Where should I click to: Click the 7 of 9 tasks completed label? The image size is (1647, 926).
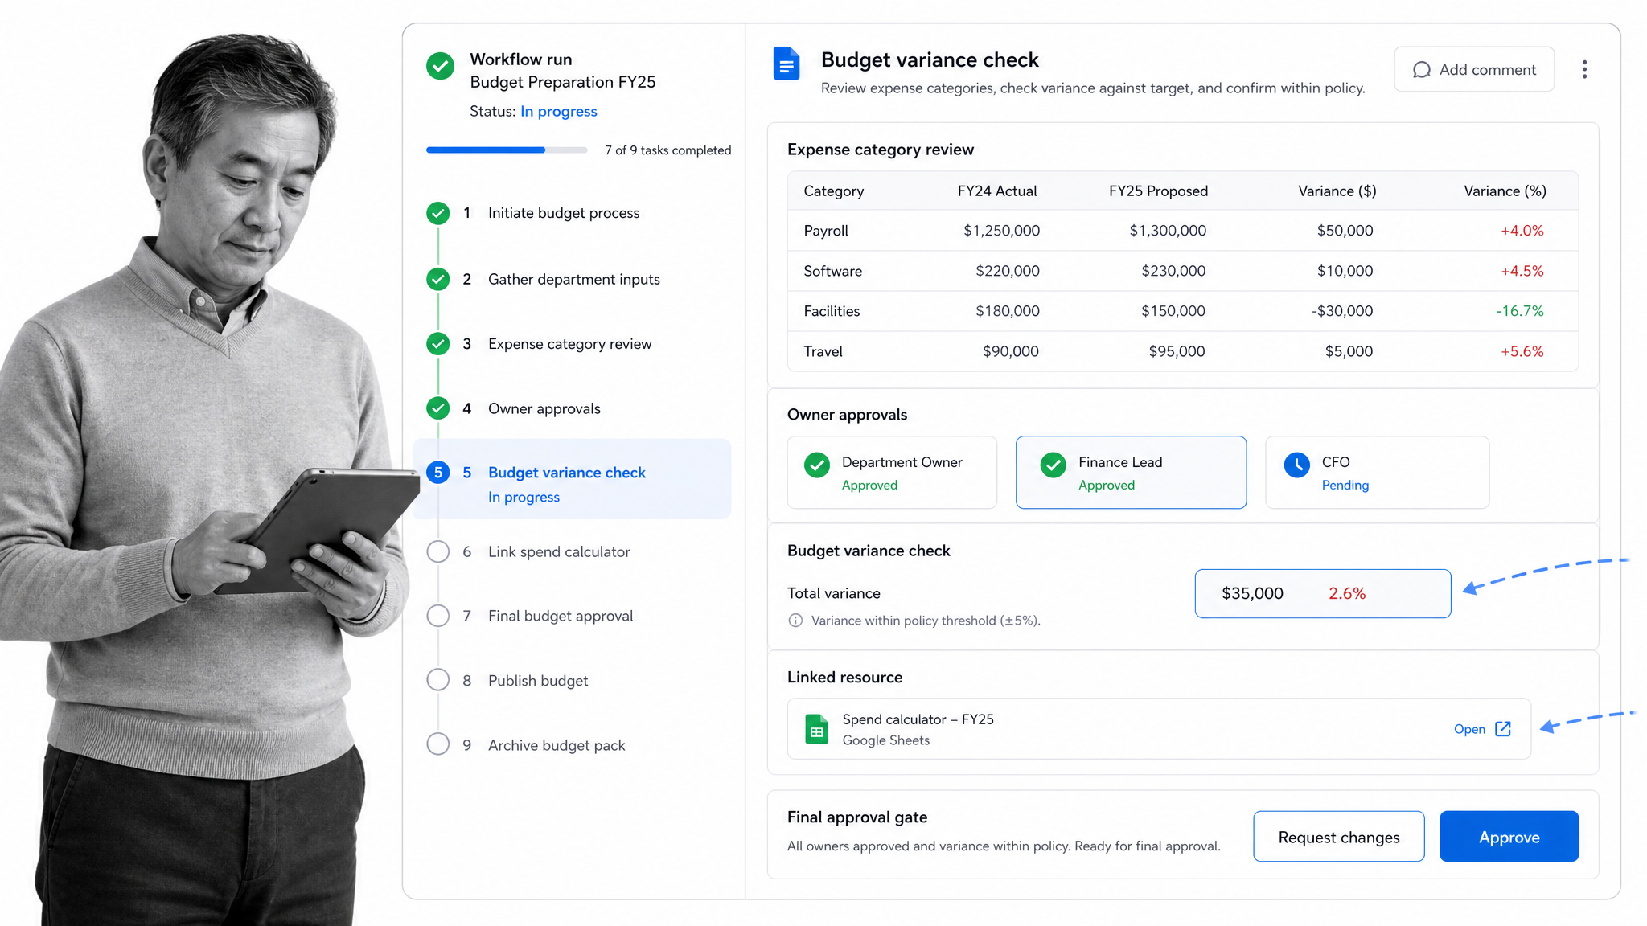point(667,150)
